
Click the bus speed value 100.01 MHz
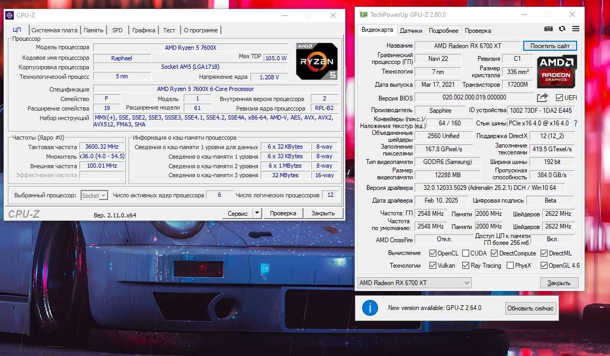(x=102, y=166)
